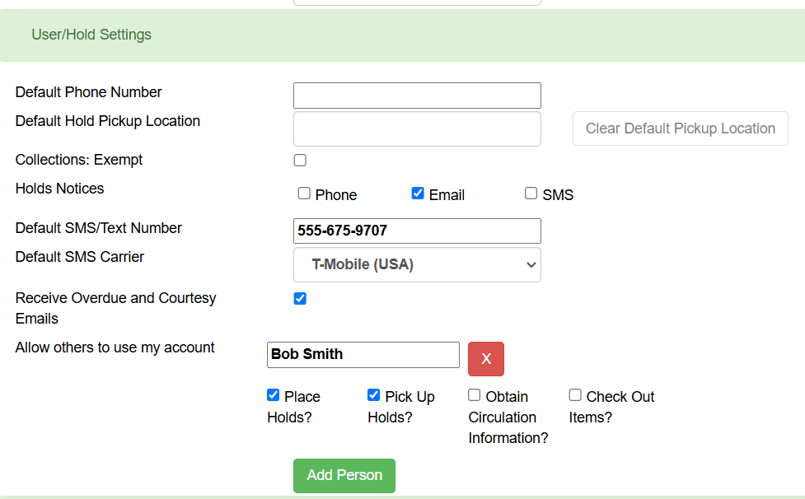Uncheck the Place Holds? permission
Viewport: 805px width, 499px height.
coord(274,395)
